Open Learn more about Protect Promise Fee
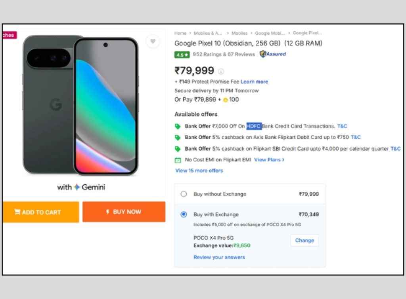The height and width of the screenshot is (299, 406). pos(254,81)
